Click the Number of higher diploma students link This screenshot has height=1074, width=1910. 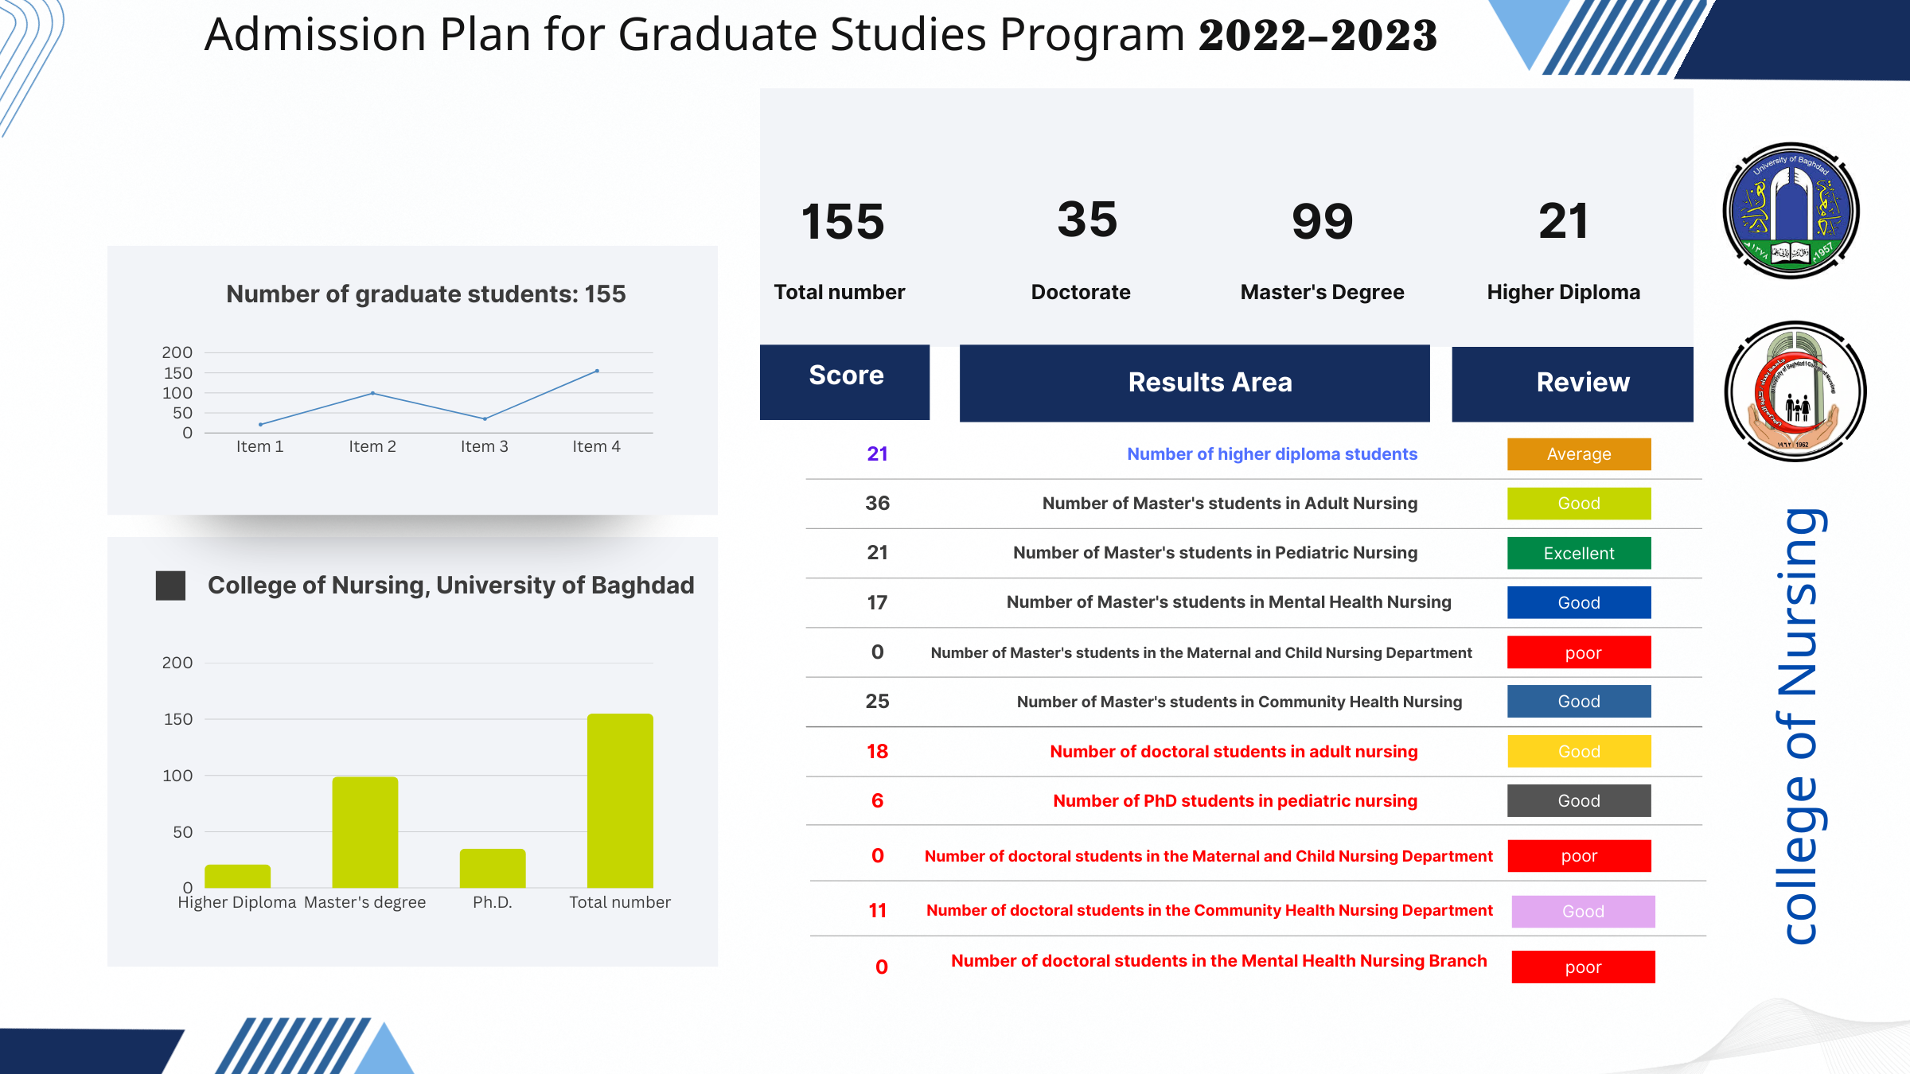coord(1271,454)
